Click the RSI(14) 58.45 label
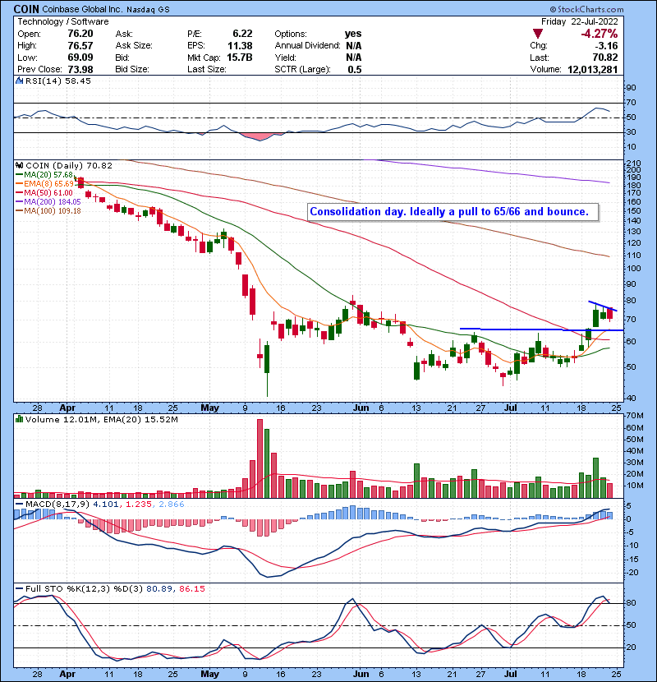This screenshot has height=682, width=657. pos(57,81)
